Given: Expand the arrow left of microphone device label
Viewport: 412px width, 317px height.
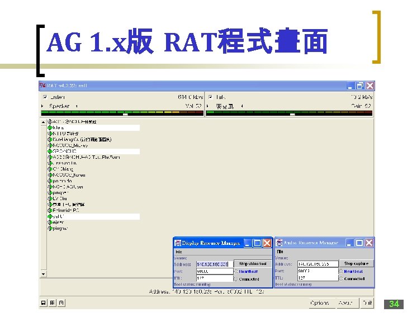Looking at the screenshot, I should (207, 106).
